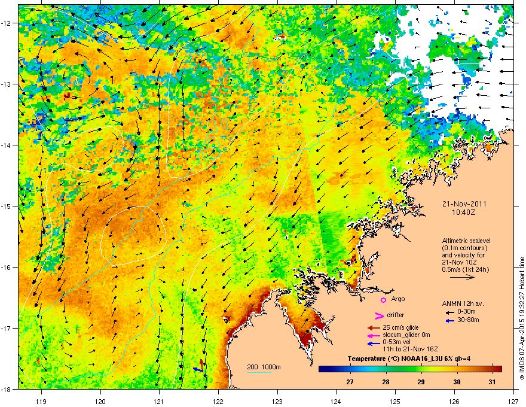Click the 124 longitude axis label
Image resolution: width=526 pixels, height=407 pixels.
coord(336,401)
